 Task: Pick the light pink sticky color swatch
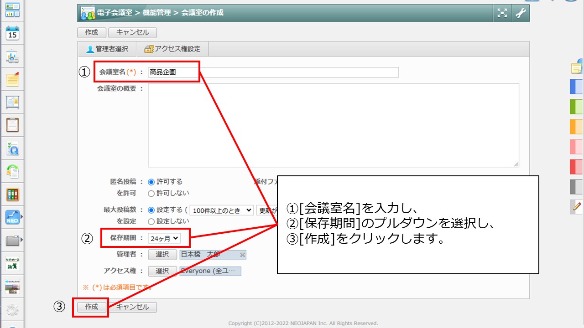577,147
